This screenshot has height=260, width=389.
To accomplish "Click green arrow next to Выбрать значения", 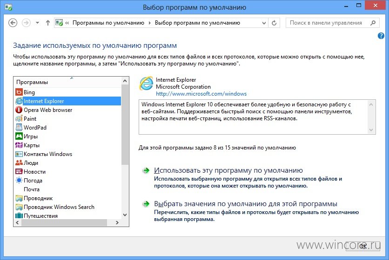I will (146, 204).
